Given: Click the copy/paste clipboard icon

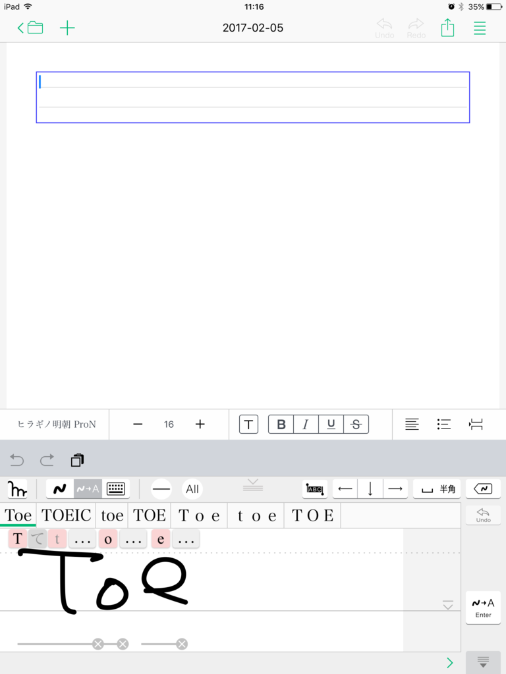Looking at the screenshot, I should click(77, 460).
